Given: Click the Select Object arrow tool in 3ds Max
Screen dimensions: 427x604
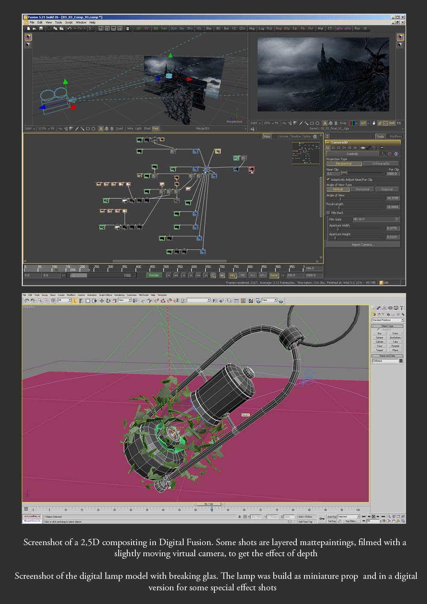Looking at the screenshot, I should point(75,301).
